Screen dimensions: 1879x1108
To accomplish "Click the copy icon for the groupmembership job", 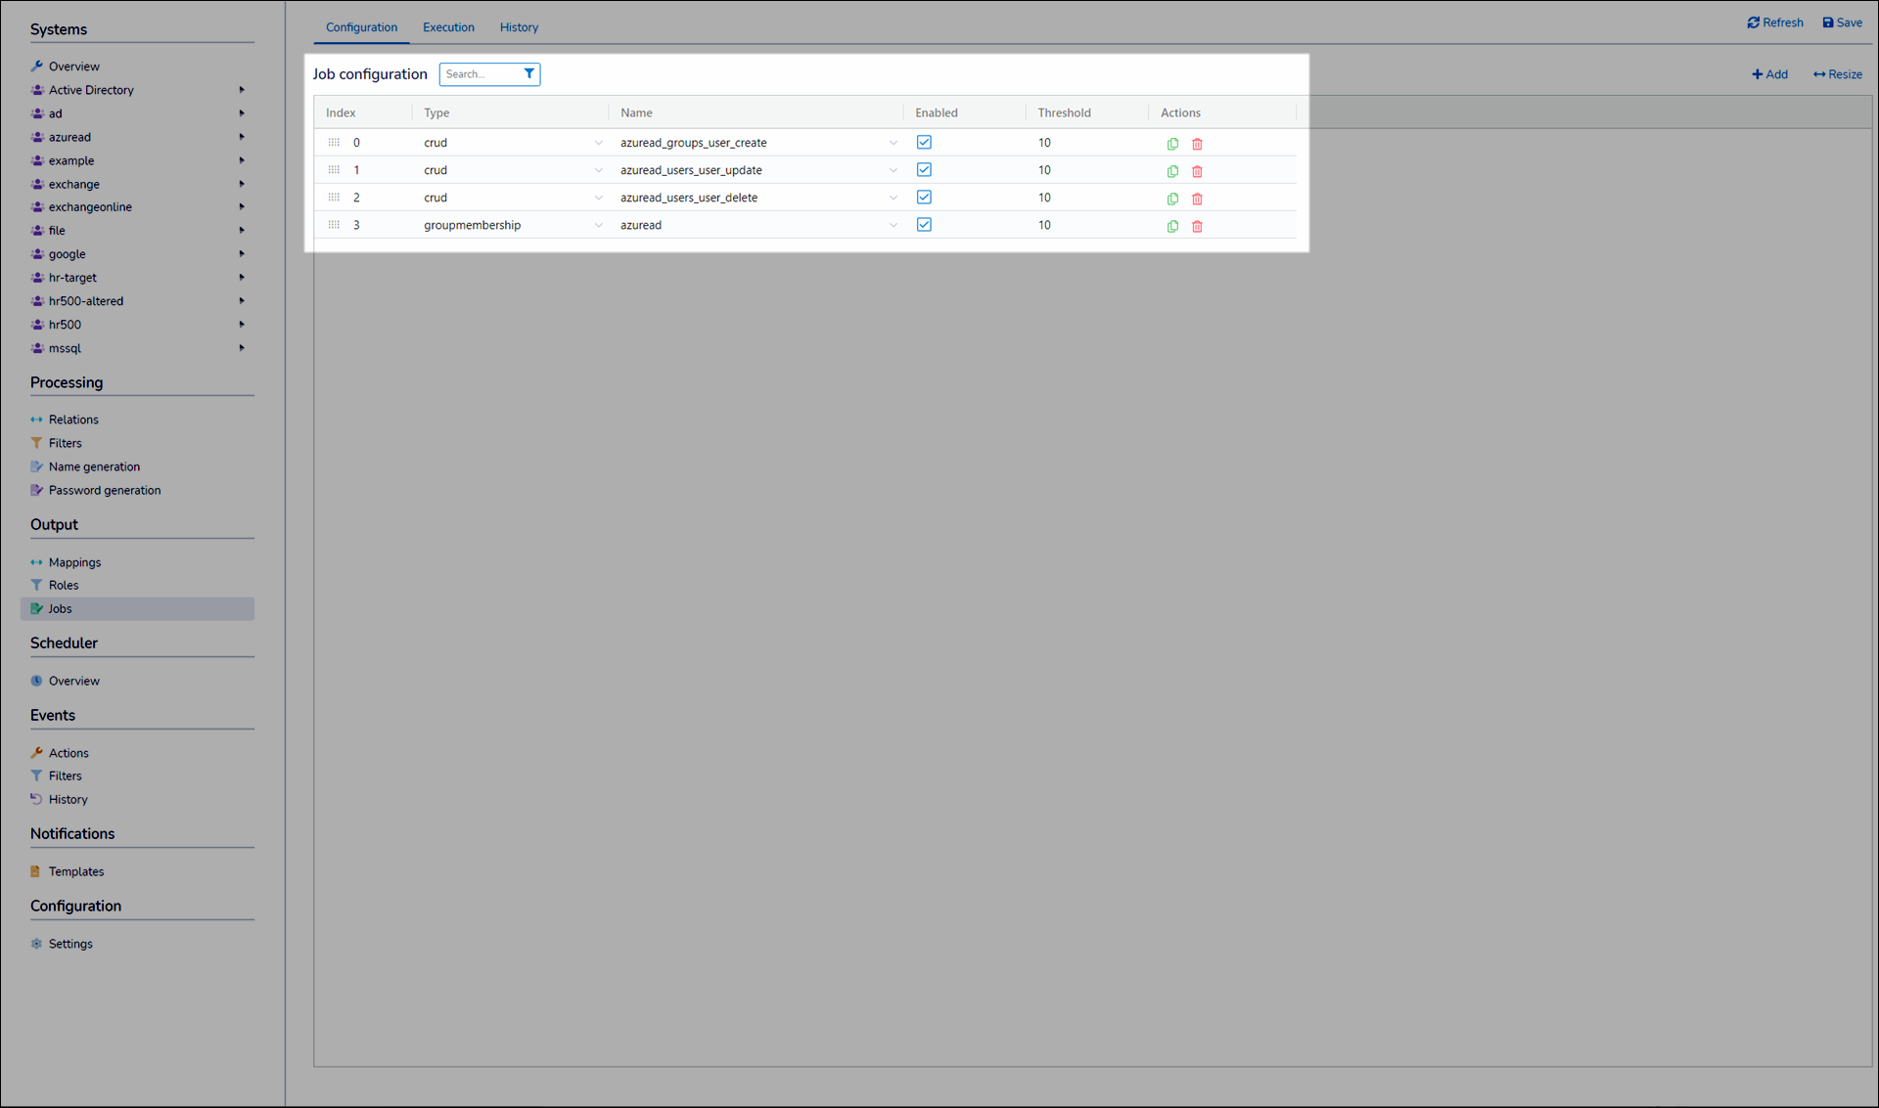I will [1172, 226].
